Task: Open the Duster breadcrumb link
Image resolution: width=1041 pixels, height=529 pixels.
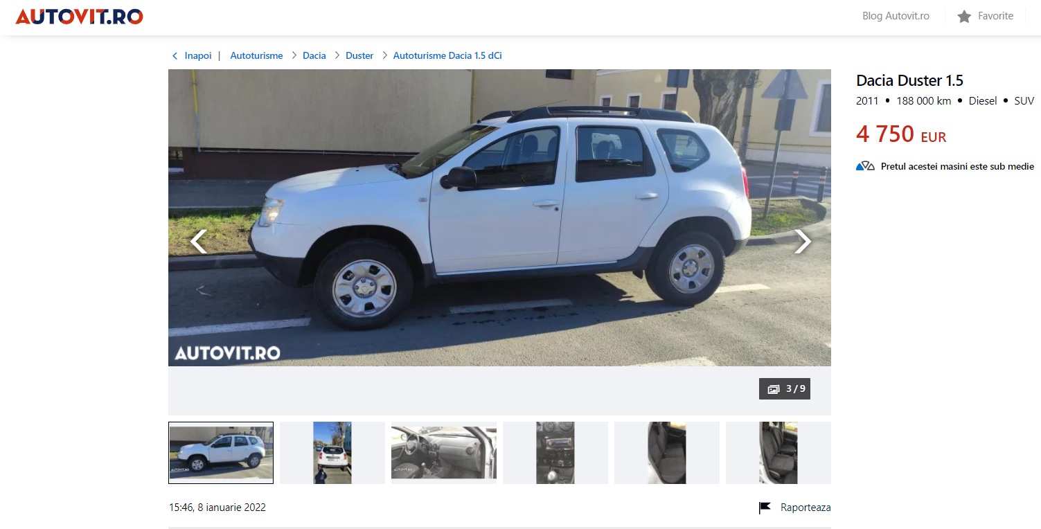Action: tap(359, 55)
